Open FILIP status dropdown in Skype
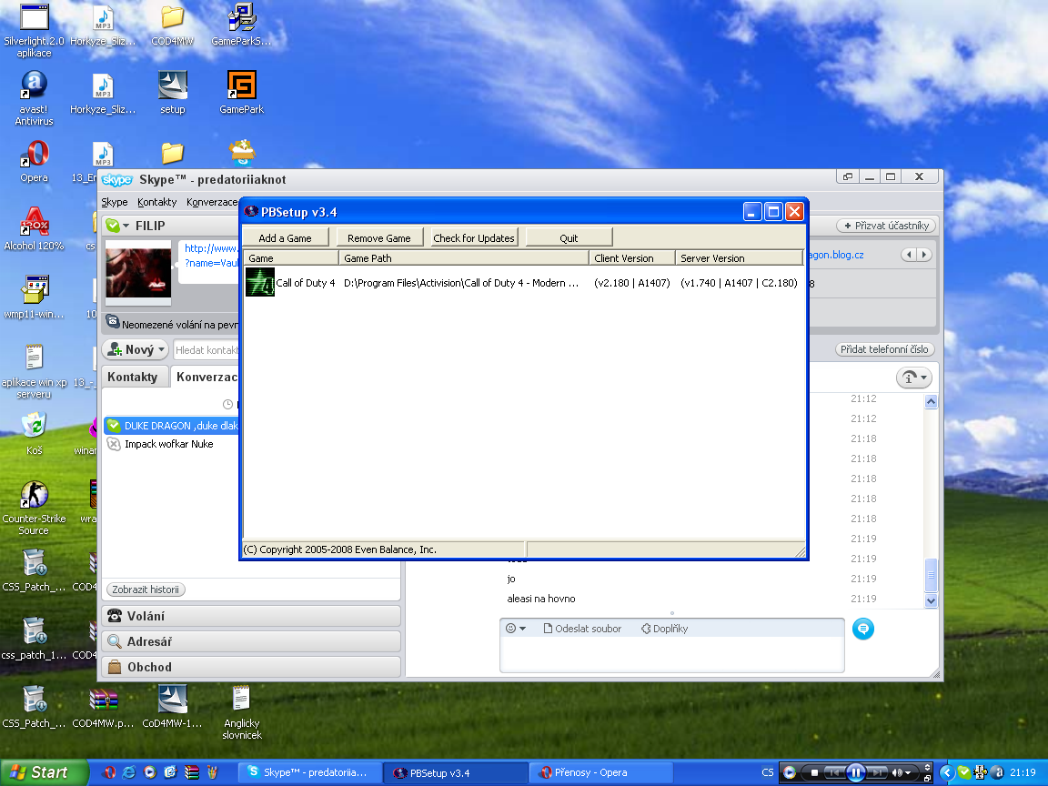 pyautogui.click(x=126, y=226)
